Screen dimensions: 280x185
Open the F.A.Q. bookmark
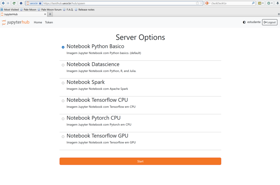[68, 10]
